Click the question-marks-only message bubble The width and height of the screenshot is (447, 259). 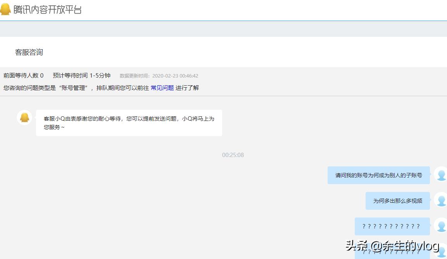pyautogui.click(x=392, y=226)
